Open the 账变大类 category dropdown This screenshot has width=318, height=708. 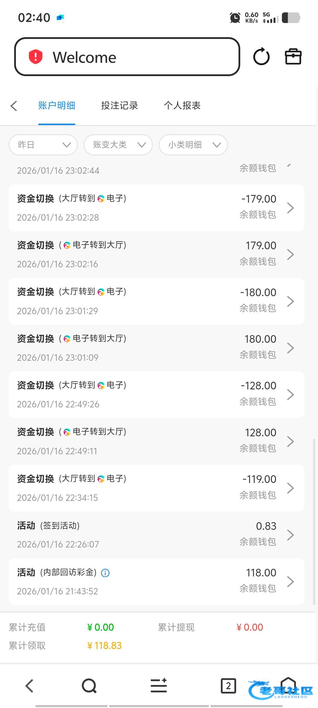(x=118, y=145)
